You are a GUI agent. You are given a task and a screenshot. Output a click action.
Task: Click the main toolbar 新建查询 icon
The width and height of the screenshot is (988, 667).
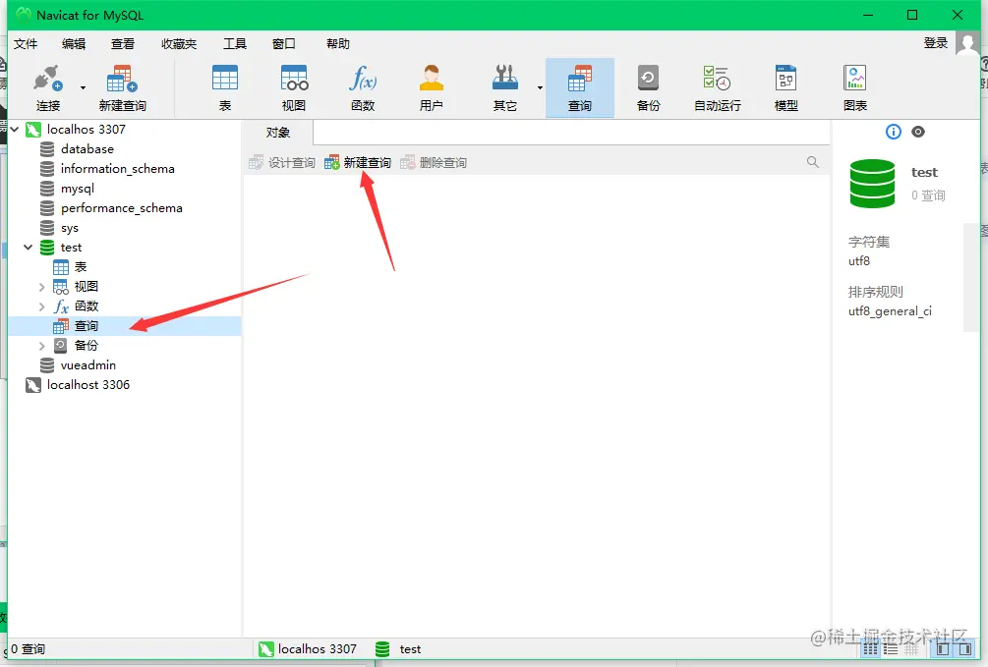click(122, 87)
